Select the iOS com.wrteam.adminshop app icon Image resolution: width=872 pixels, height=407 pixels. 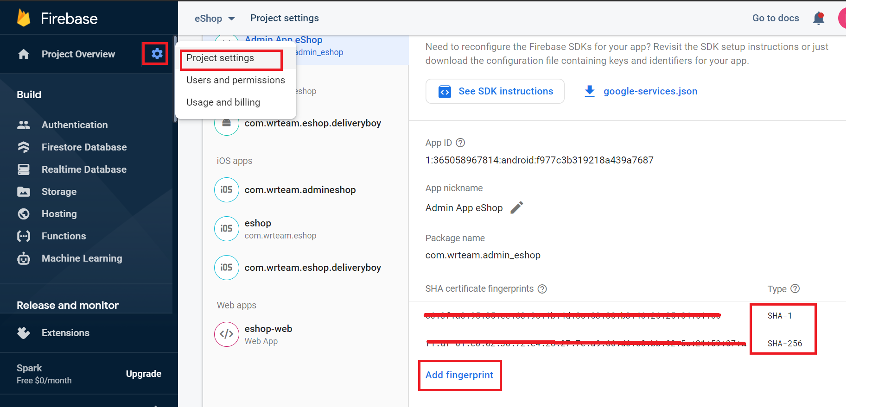point(226,190)
